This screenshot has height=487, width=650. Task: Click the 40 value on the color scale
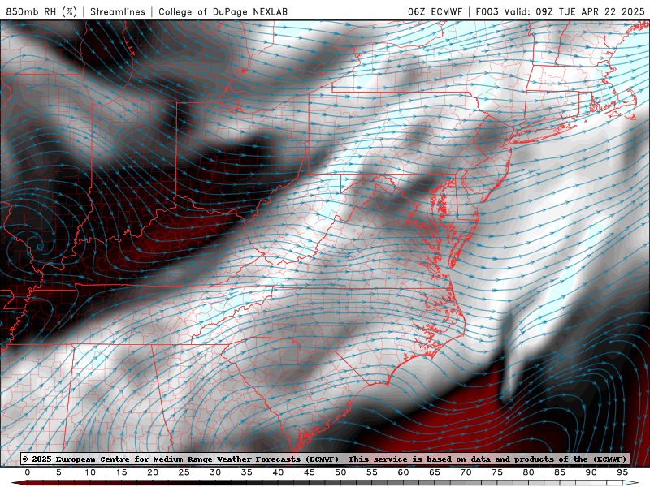pyautogui.click(x=278, y=472)
